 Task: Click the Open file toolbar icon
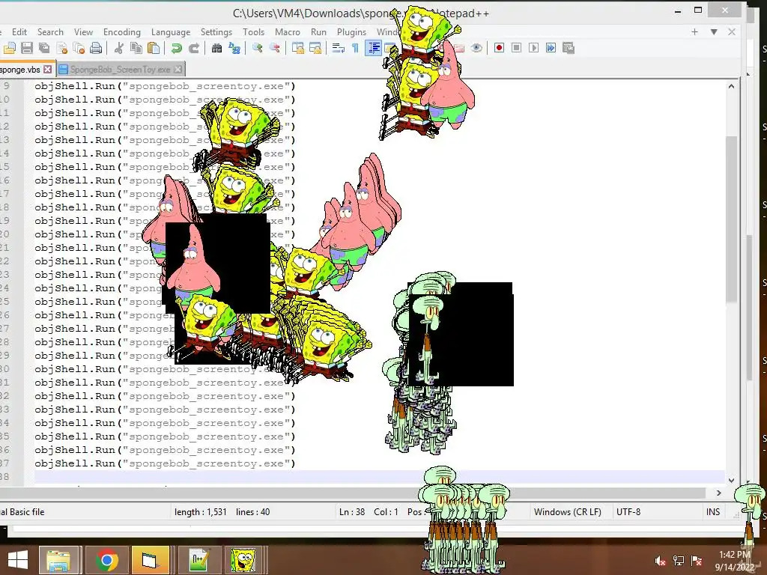pos(10,48)
